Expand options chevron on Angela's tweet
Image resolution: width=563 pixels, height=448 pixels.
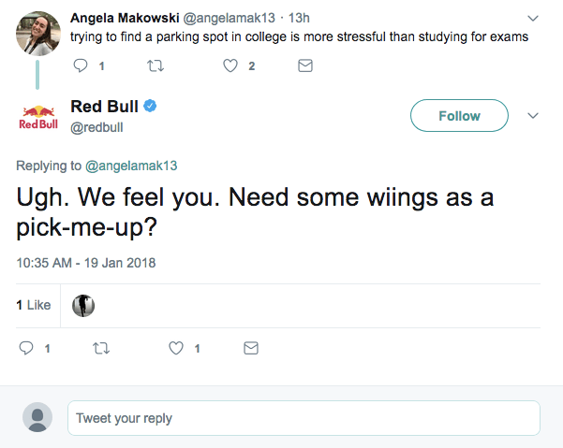(x=533, y=18)
